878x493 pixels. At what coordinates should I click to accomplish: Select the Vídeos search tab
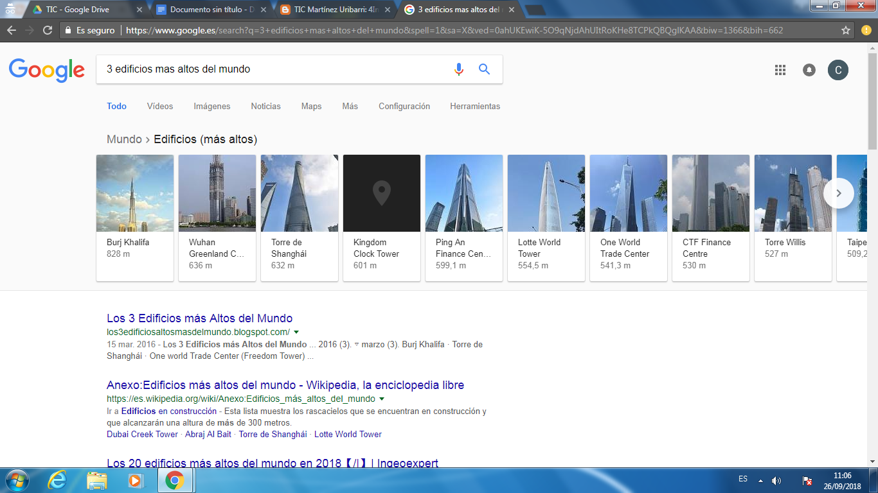160,107
